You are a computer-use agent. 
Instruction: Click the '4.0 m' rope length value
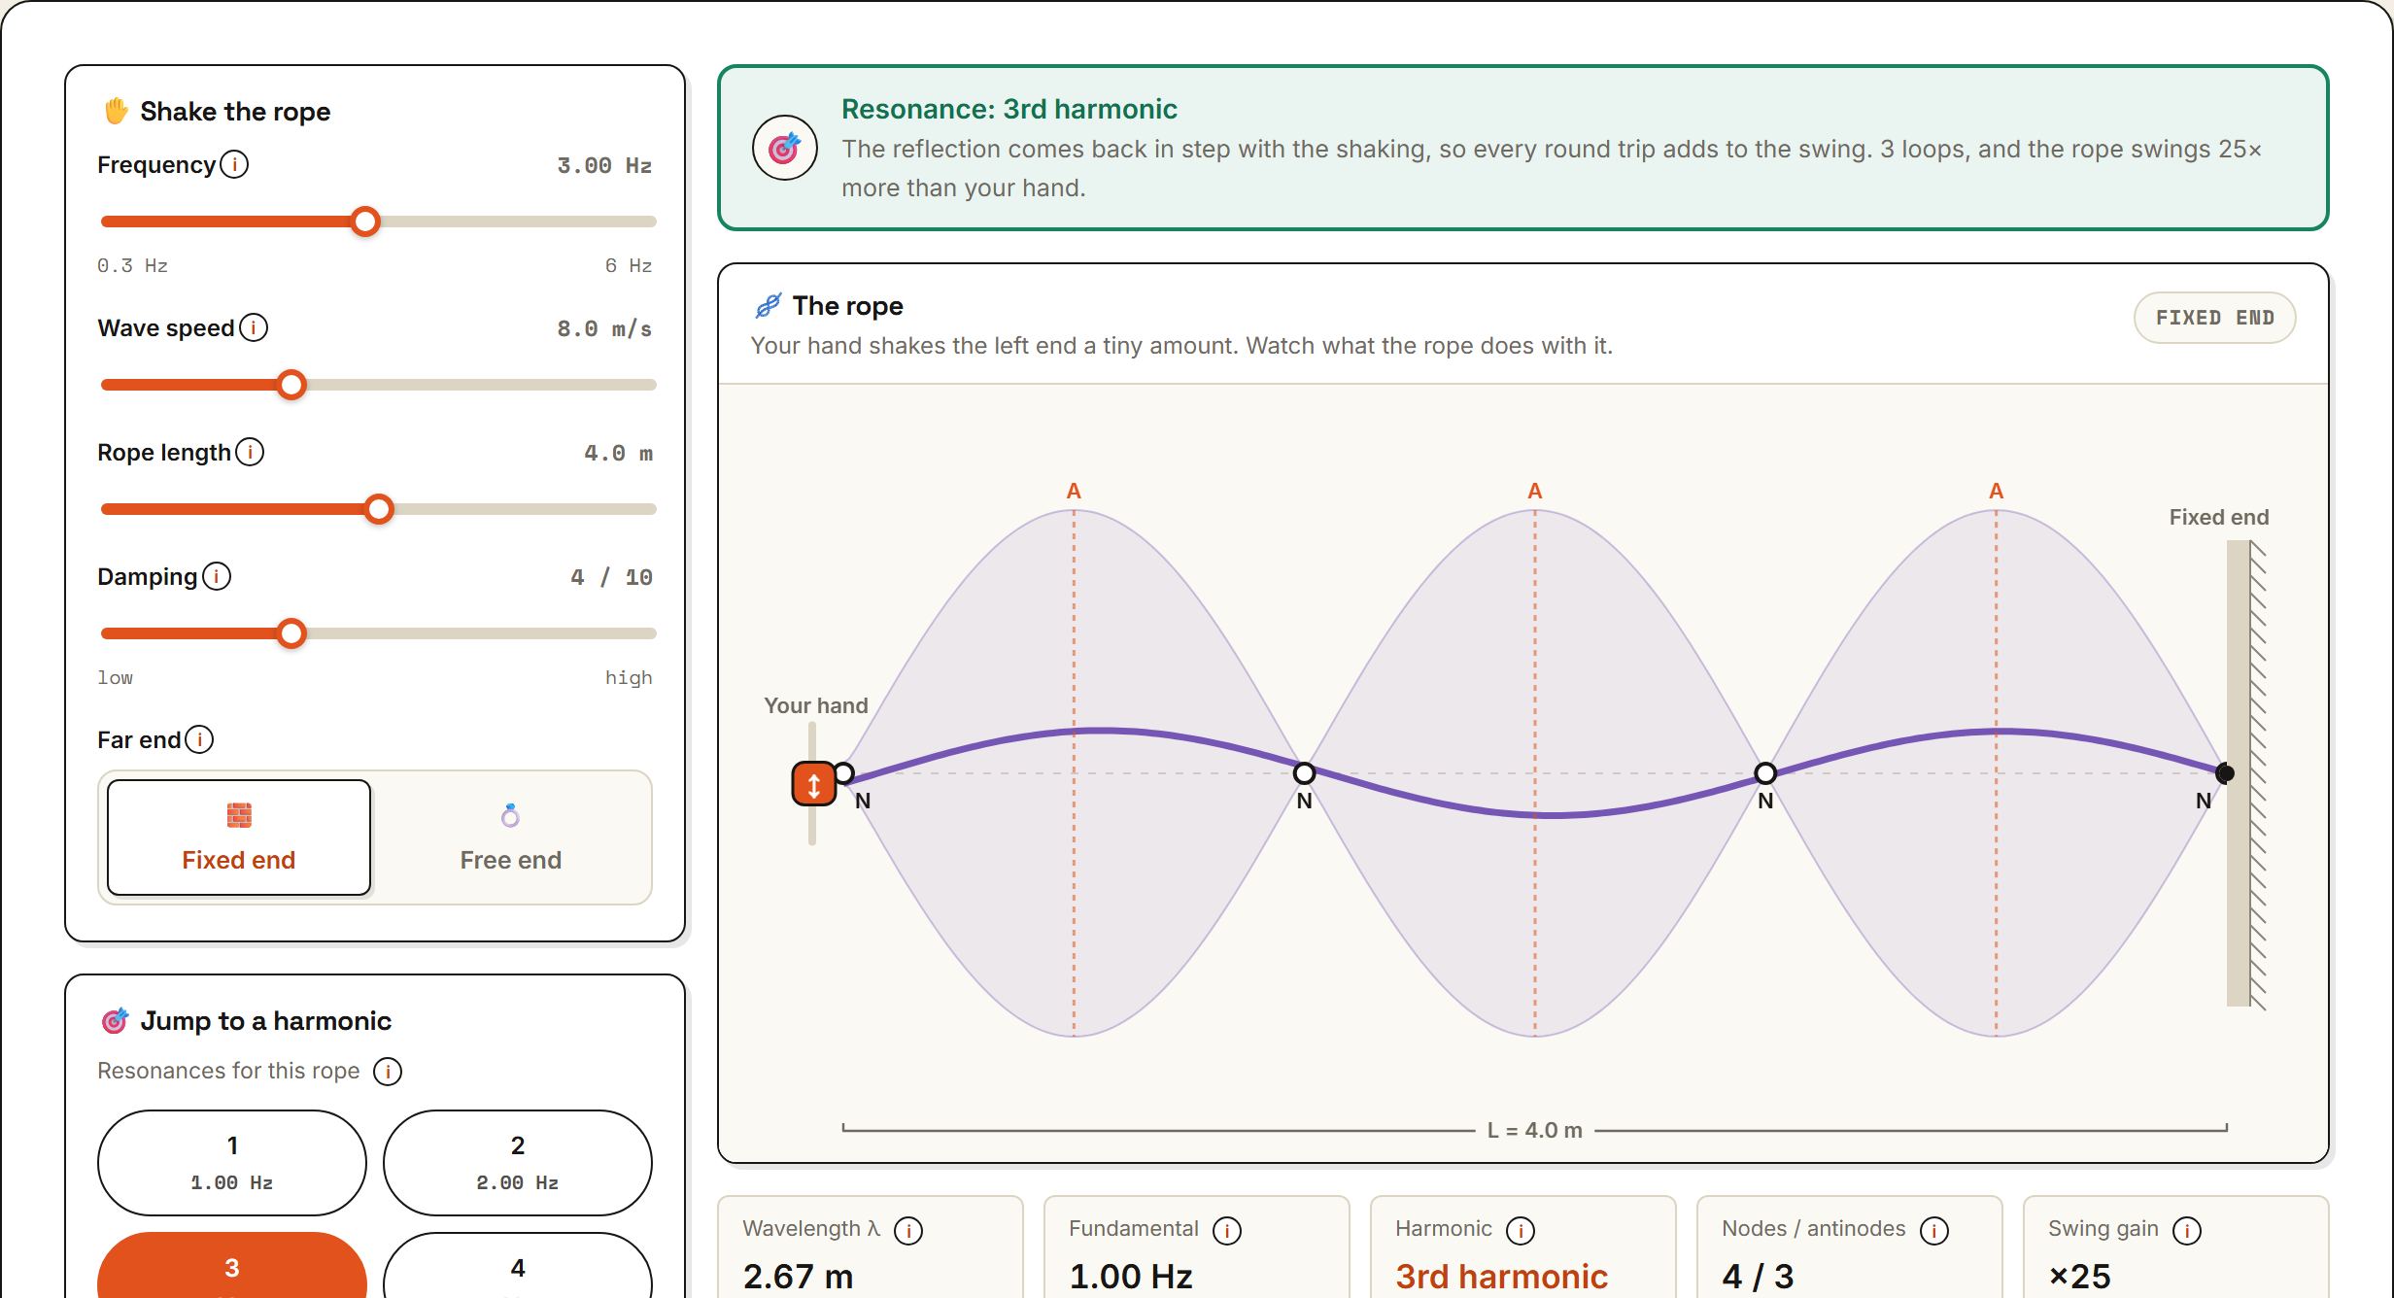[618, 454]
